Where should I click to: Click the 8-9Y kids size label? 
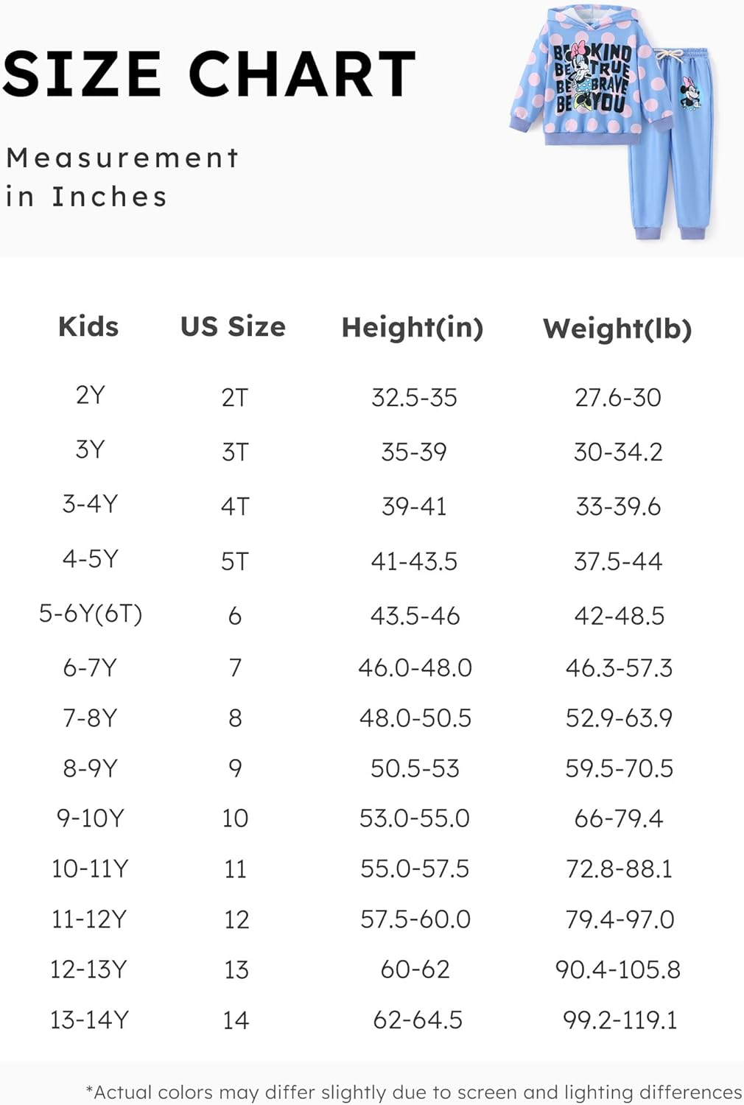tap(90, 768)
